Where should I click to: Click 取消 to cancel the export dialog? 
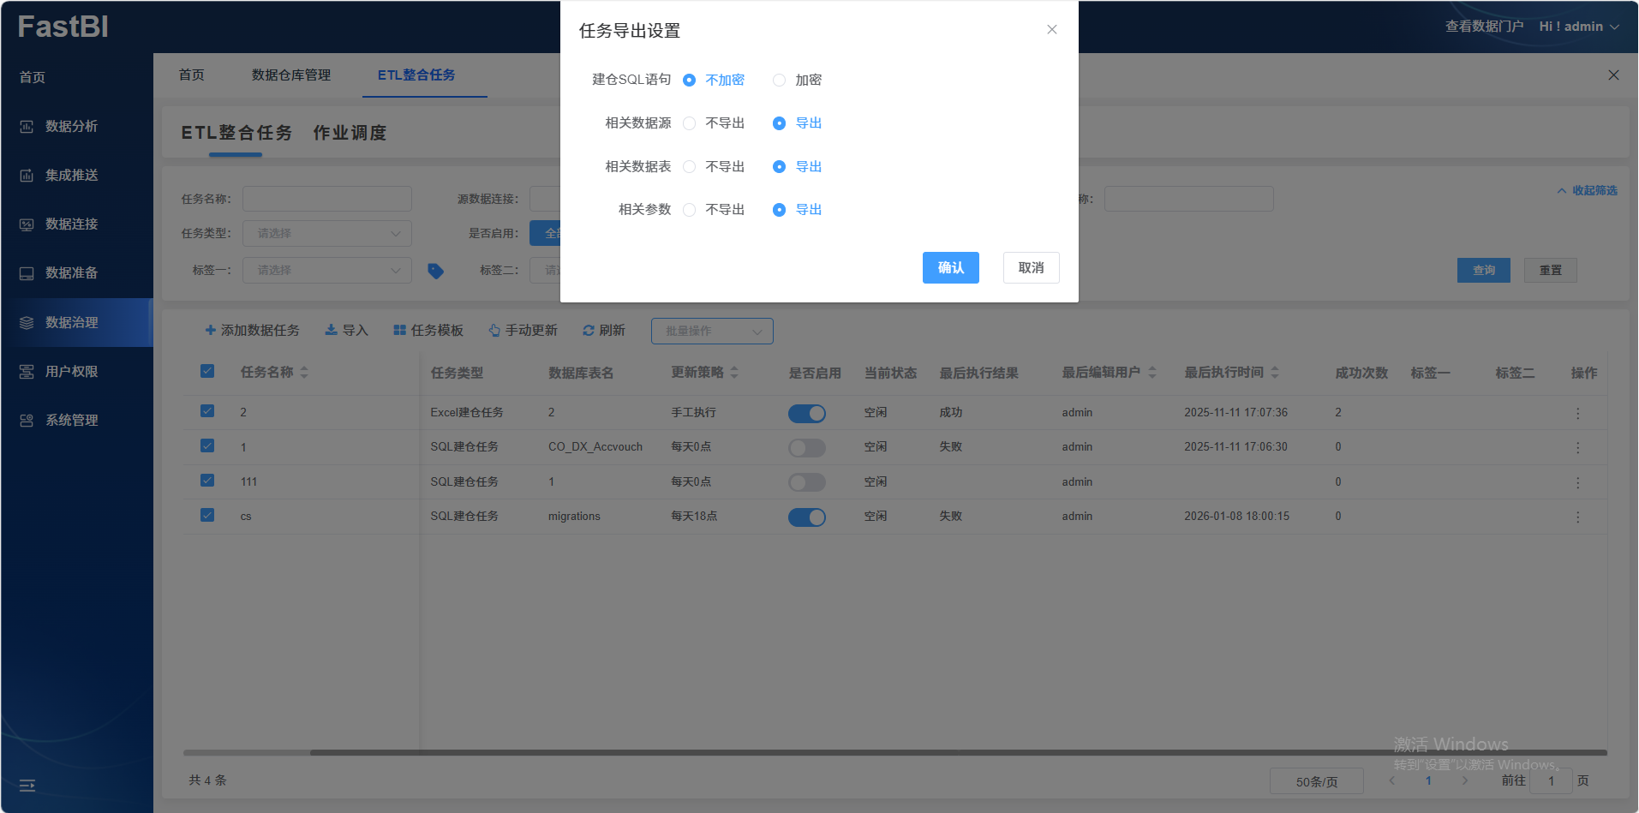[x=1031, y=268]
